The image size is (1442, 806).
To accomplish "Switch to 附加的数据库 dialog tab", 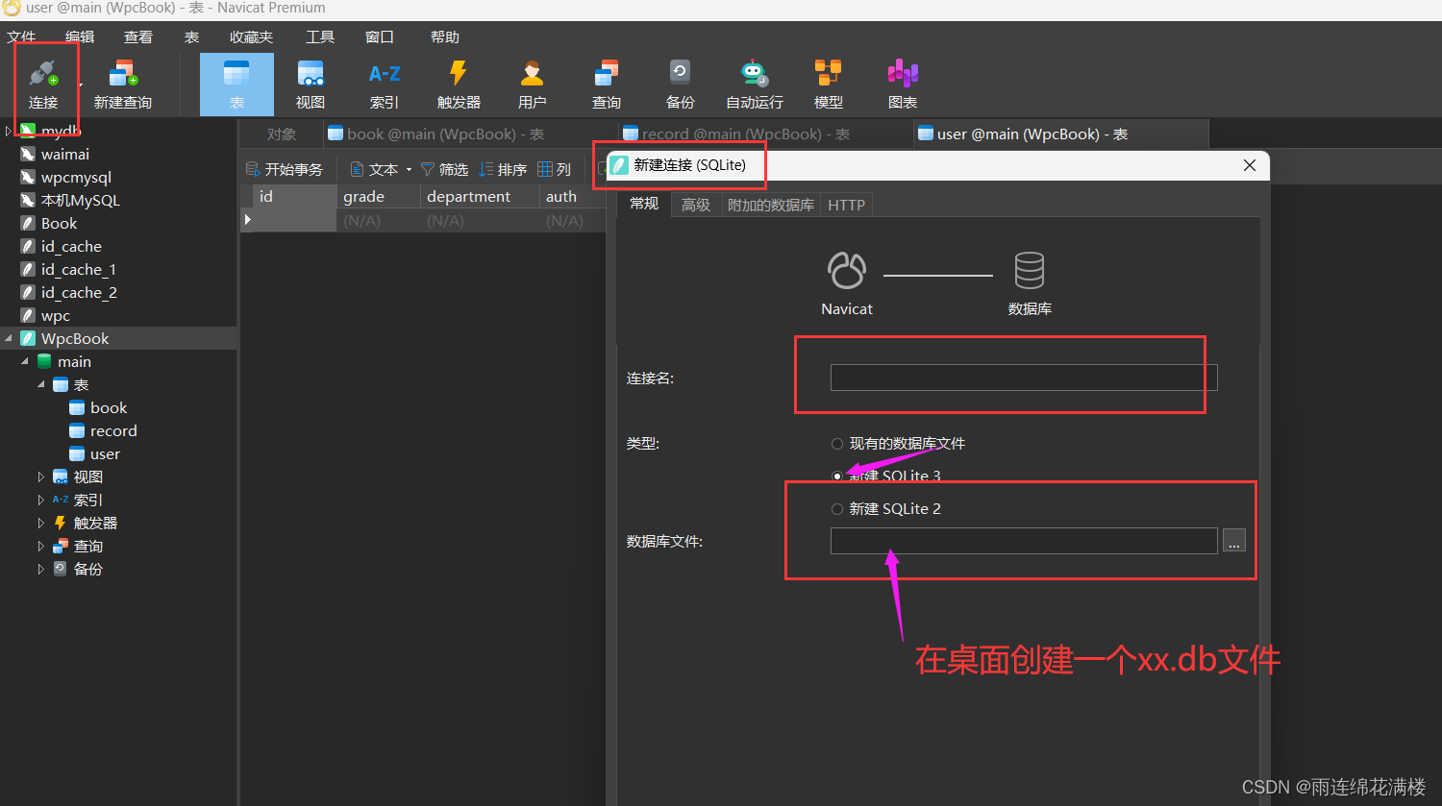I will 771,205.
